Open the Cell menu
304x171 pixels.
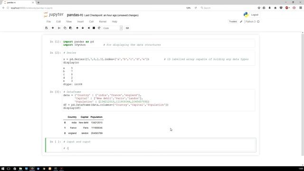pos(91,21)
